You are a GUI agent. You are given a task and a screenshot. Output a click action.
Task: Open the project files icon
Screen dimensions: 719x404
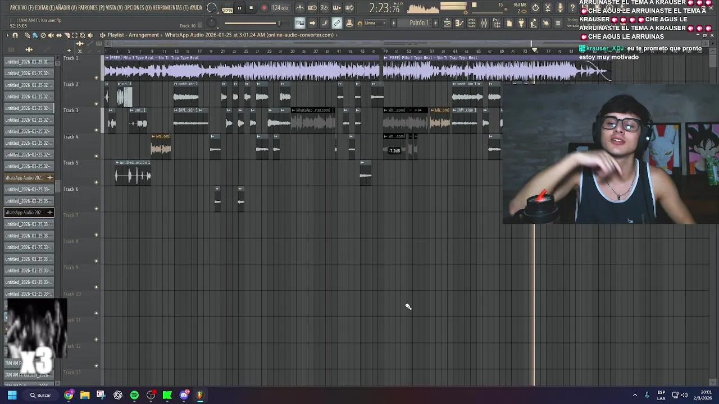[x=509, y=23]
